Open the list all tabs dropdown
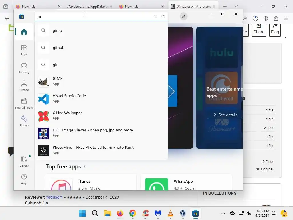Screen dimensions: 293x220 coord(236,6)
